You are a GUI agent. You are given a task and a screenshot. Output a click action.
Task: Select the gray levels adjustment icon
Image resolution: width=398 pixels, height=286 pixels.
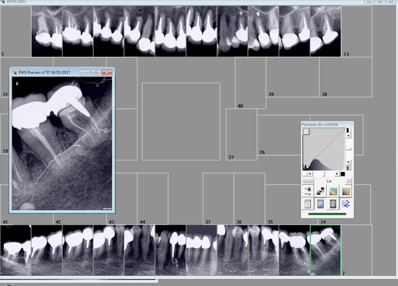(x=308, y=191)
